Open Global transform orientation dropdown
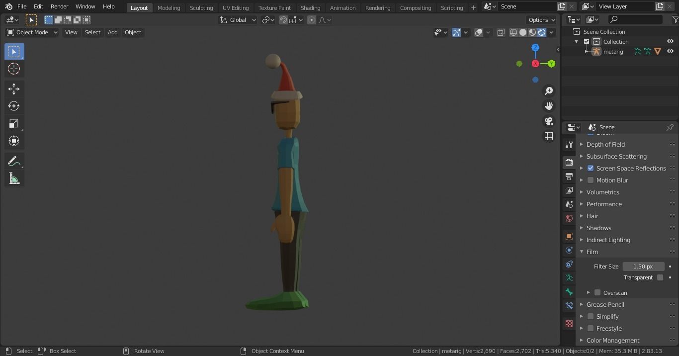The width and height of the screenshot is (679, 356). (x=238, y=20)
